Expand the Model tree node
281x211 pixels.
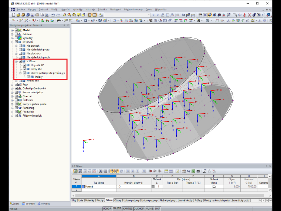12,30
